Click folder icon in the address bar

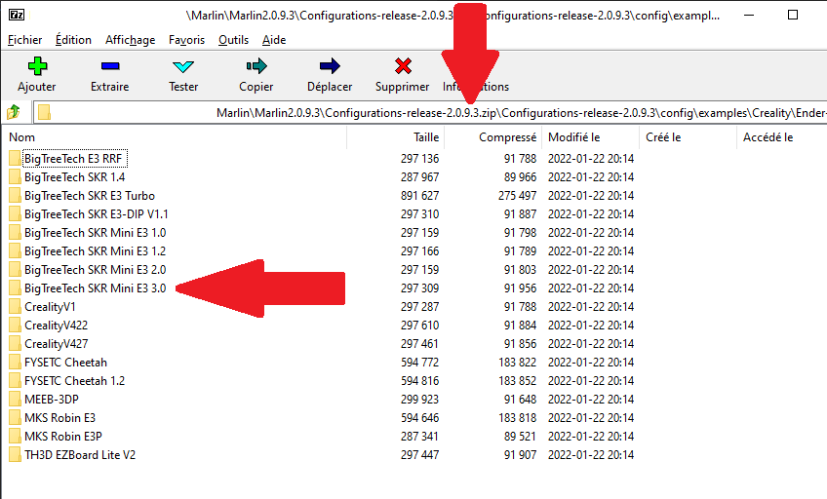[x=44, y=112]
